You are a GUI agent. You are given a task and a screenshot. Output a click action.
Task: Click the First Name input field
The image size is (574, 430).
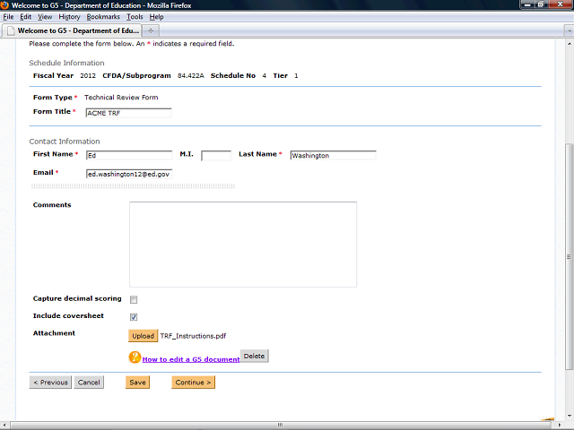point(129,155)
